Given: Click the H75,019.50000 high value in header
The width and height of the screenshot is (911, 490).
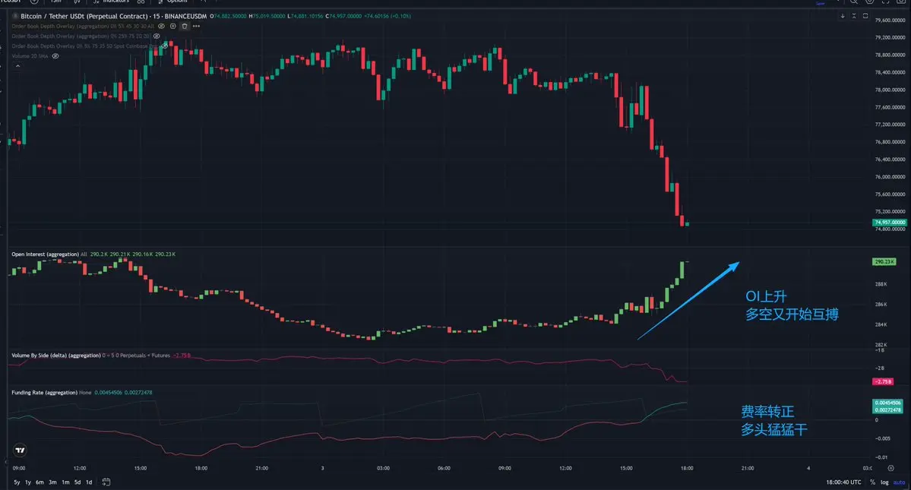Looking at the screenshot, I should click(267, 16).
